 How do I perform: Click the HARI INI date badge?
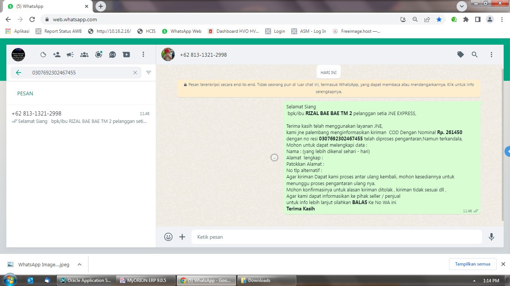click(329, 73)
